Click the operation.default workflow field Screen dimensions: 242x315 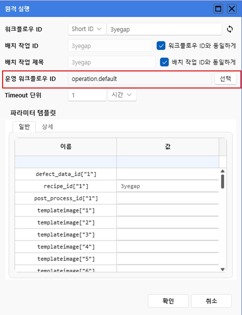(x=140, y=79)
